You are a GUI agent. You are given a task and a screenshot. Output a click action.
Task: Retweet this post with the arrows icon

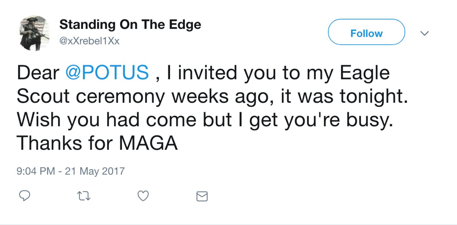coord(84,196)
